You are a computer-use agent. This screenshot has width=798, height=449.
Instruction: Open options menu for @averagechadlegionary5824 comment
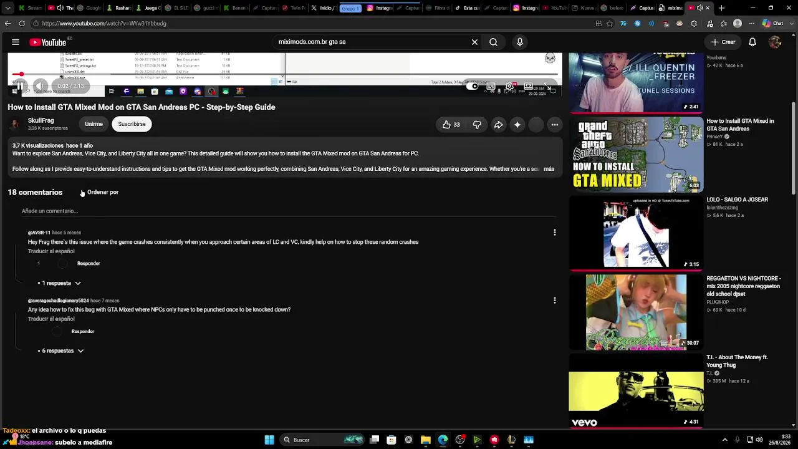[x=555, y=301]
